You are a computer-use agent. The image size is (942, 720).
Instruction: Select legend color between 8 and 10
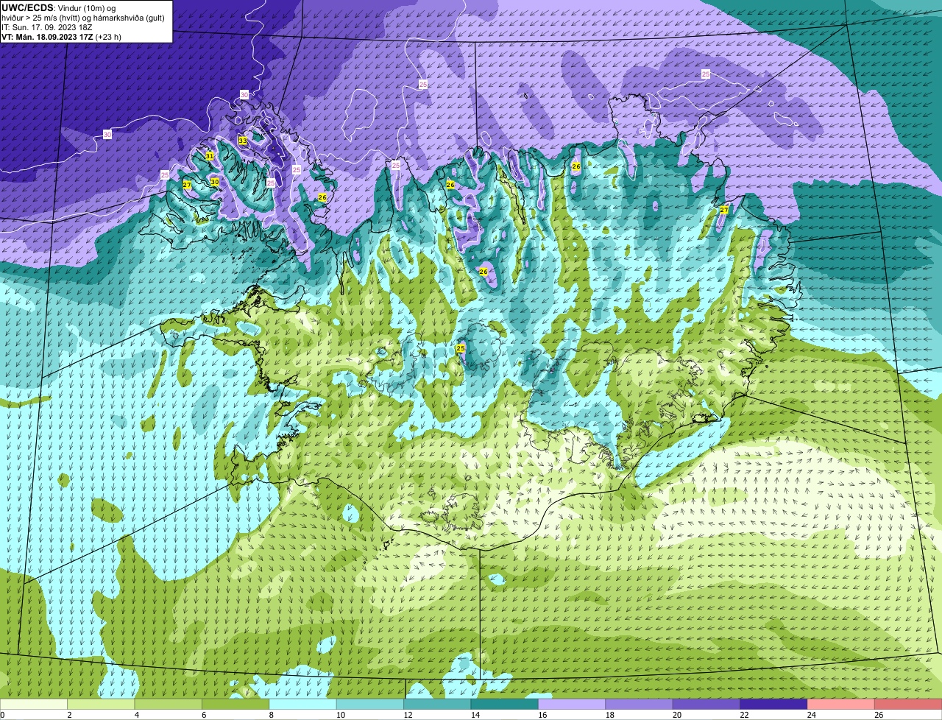302,704
